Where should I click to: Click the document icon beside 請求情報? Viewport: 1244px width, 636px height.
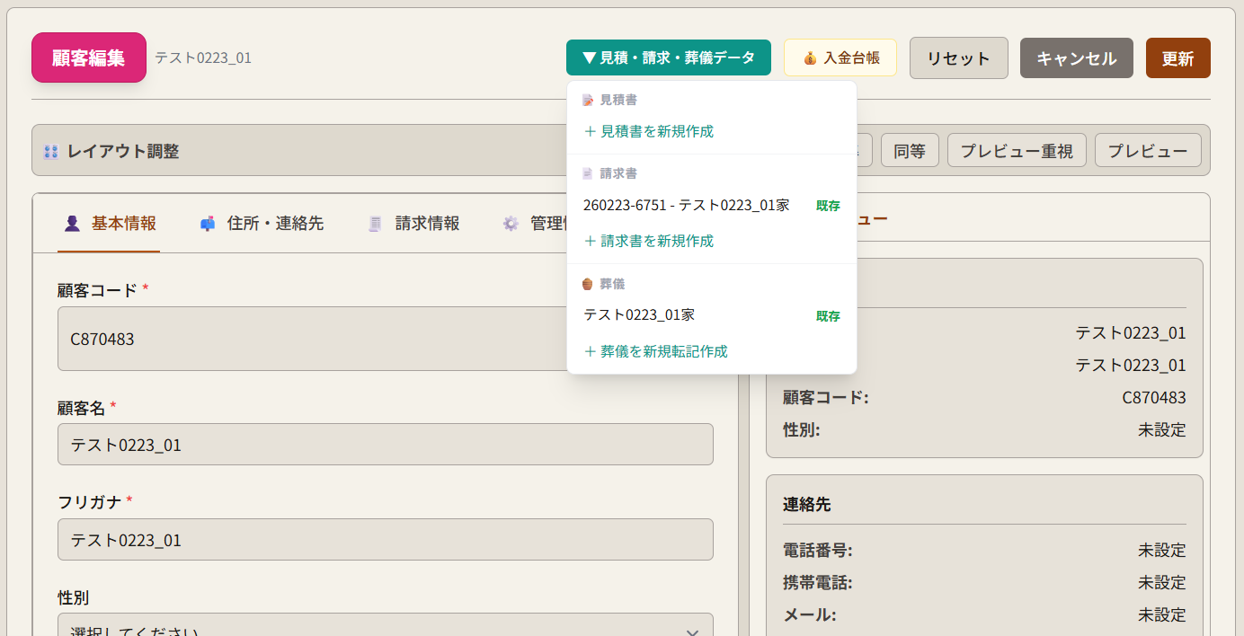376,224
